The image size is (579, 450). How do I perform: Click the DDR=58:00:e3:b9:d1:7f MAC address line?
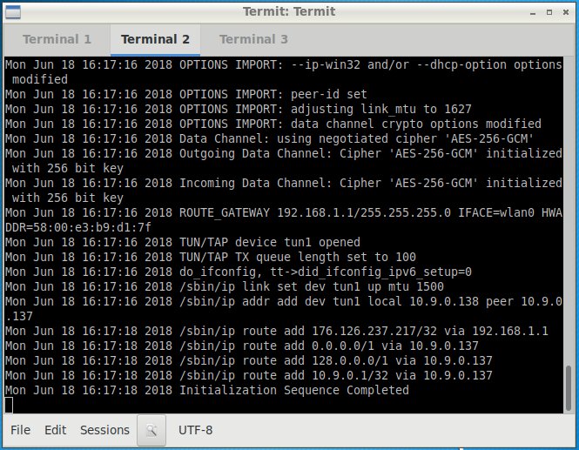(78, 227)
